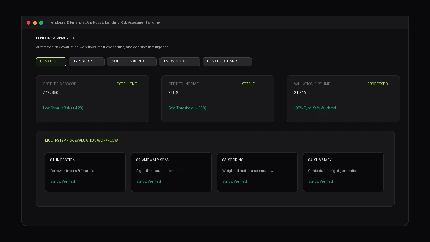430x242 pixels.
Task: Click the green maximize window dot
Action: (42, 23)
